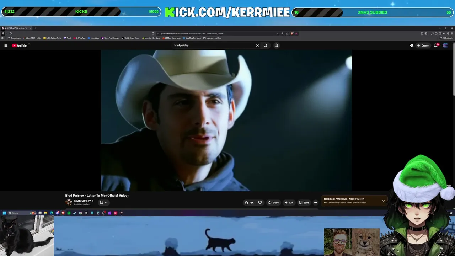Click the YouTube search magnifier button

[265, 46]
